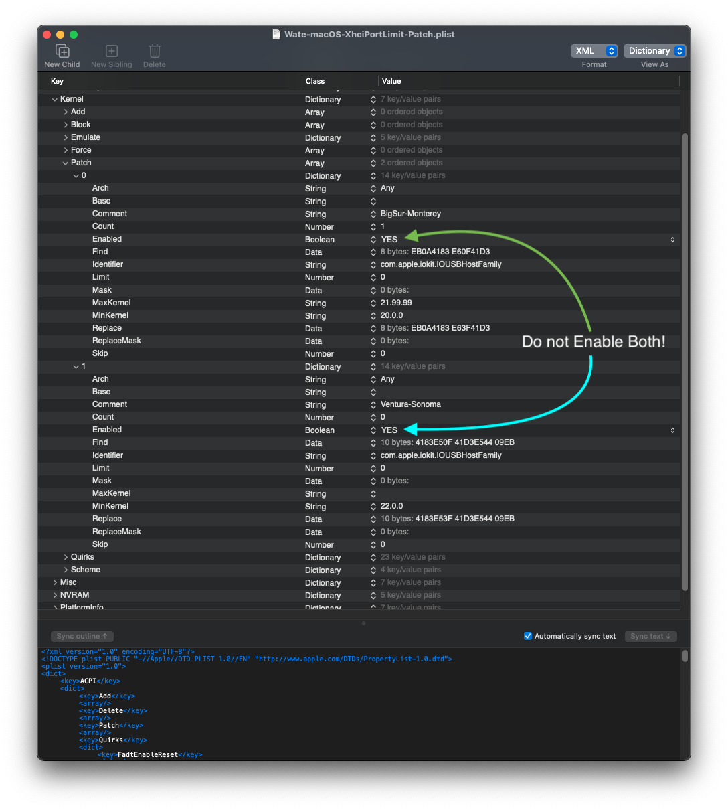Click the Sync text button

[x=650, y=636]
